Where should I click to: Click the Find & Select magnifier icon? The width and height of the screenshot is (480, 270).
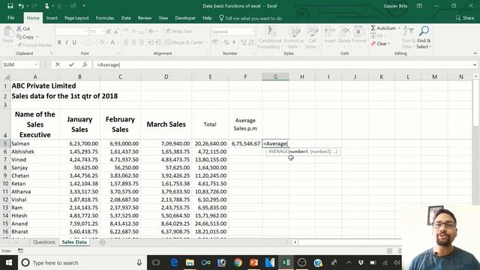424,31
